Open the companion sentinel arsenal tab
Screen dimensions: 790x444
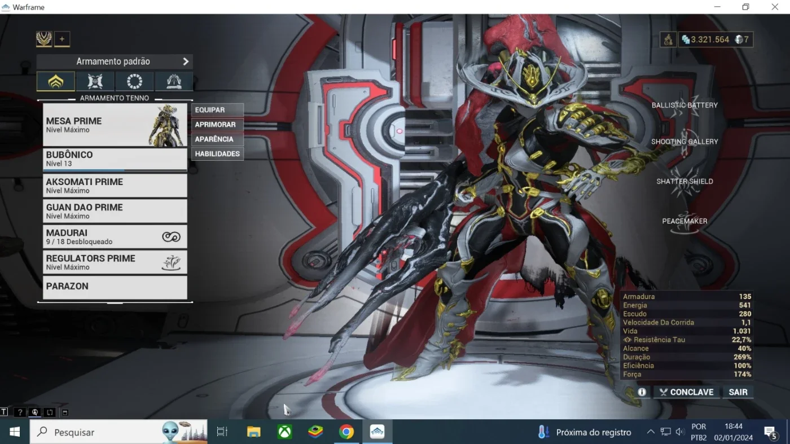pos(95,81)
